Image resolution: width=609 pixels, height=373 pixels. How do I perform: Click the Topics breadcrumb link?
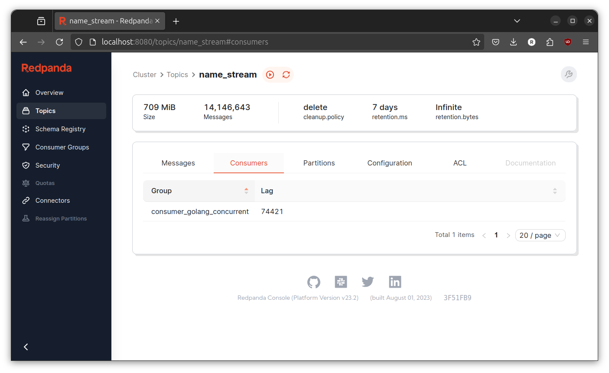pyautogui.click(x=177, y=75)
